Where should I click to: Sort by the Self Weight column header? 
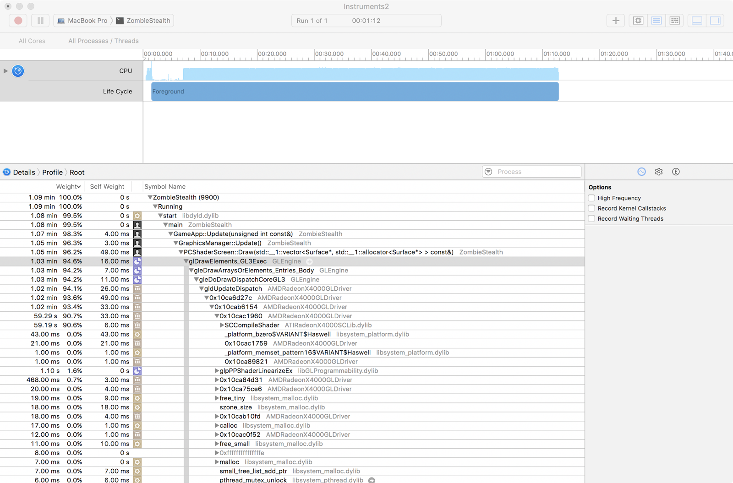point(107,186)
